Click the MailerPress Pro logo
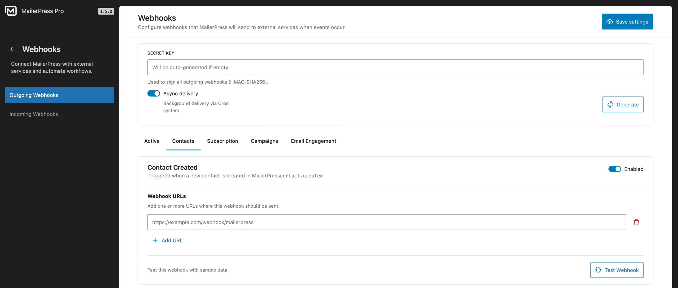This screenshot has height=288, width=678. [11, 11]
